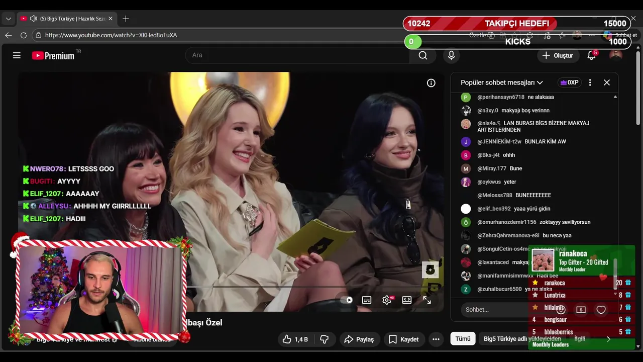
Task: Select Big5 Türkiye adlı yükleyiciden chip
Action: pos(522,339)
